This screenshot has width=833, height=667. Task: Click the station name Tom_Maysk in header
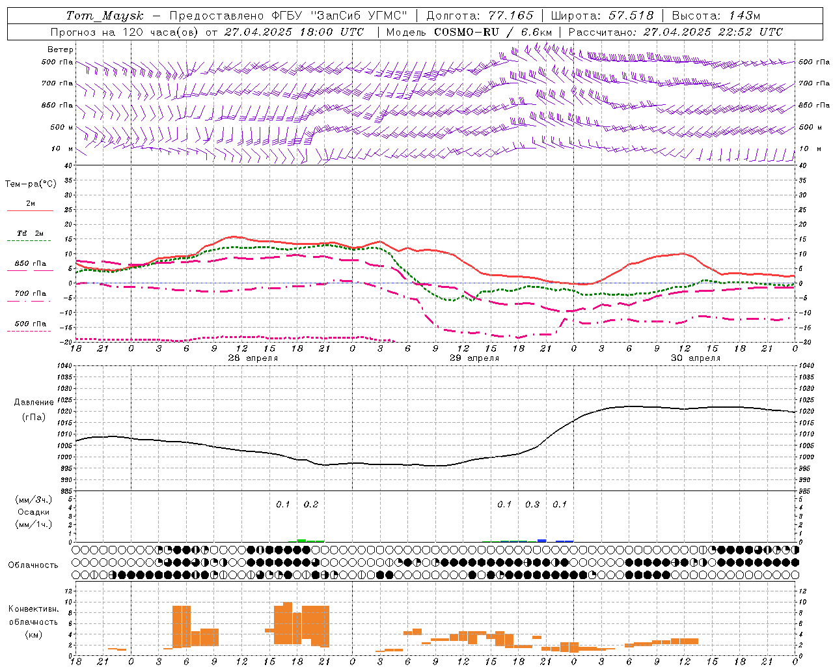point(104,16)
